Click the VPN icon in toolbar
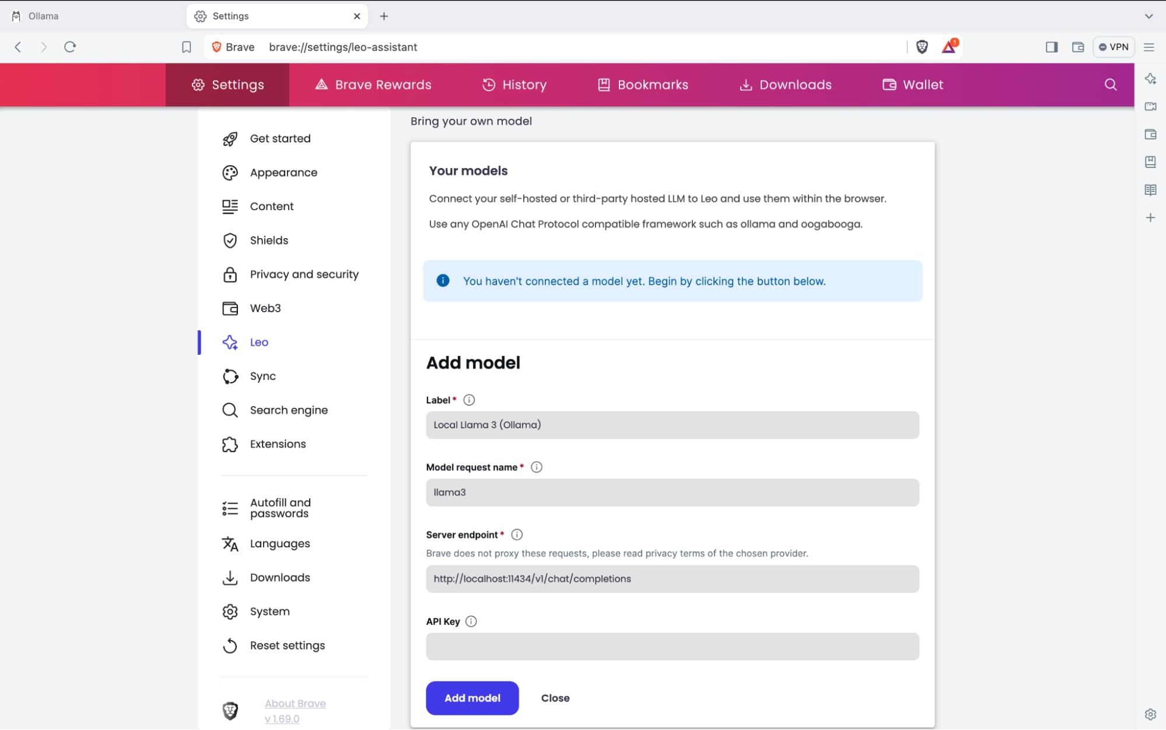The width and height of the screenshot is (1166, 730). [1114, 47]
